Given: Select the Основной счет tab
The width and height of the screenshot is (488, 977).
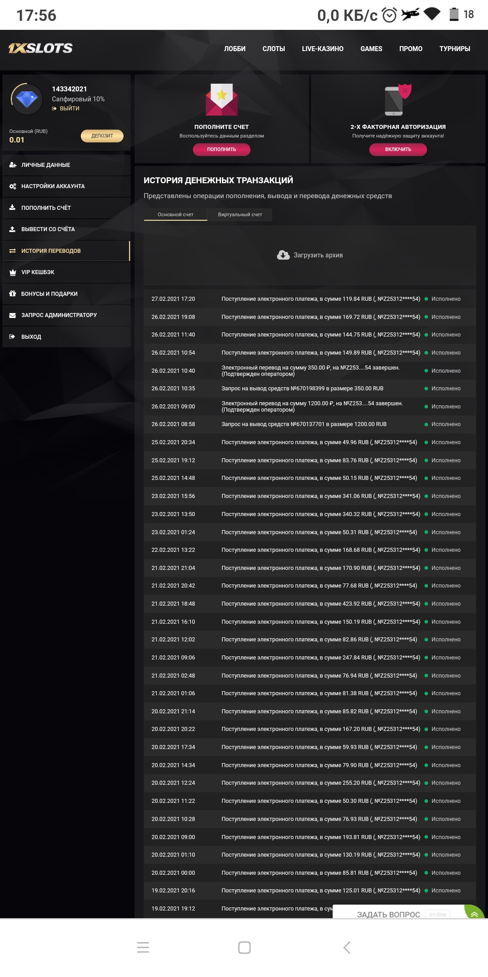Looking at the screenshot, I should pos(175,214).
